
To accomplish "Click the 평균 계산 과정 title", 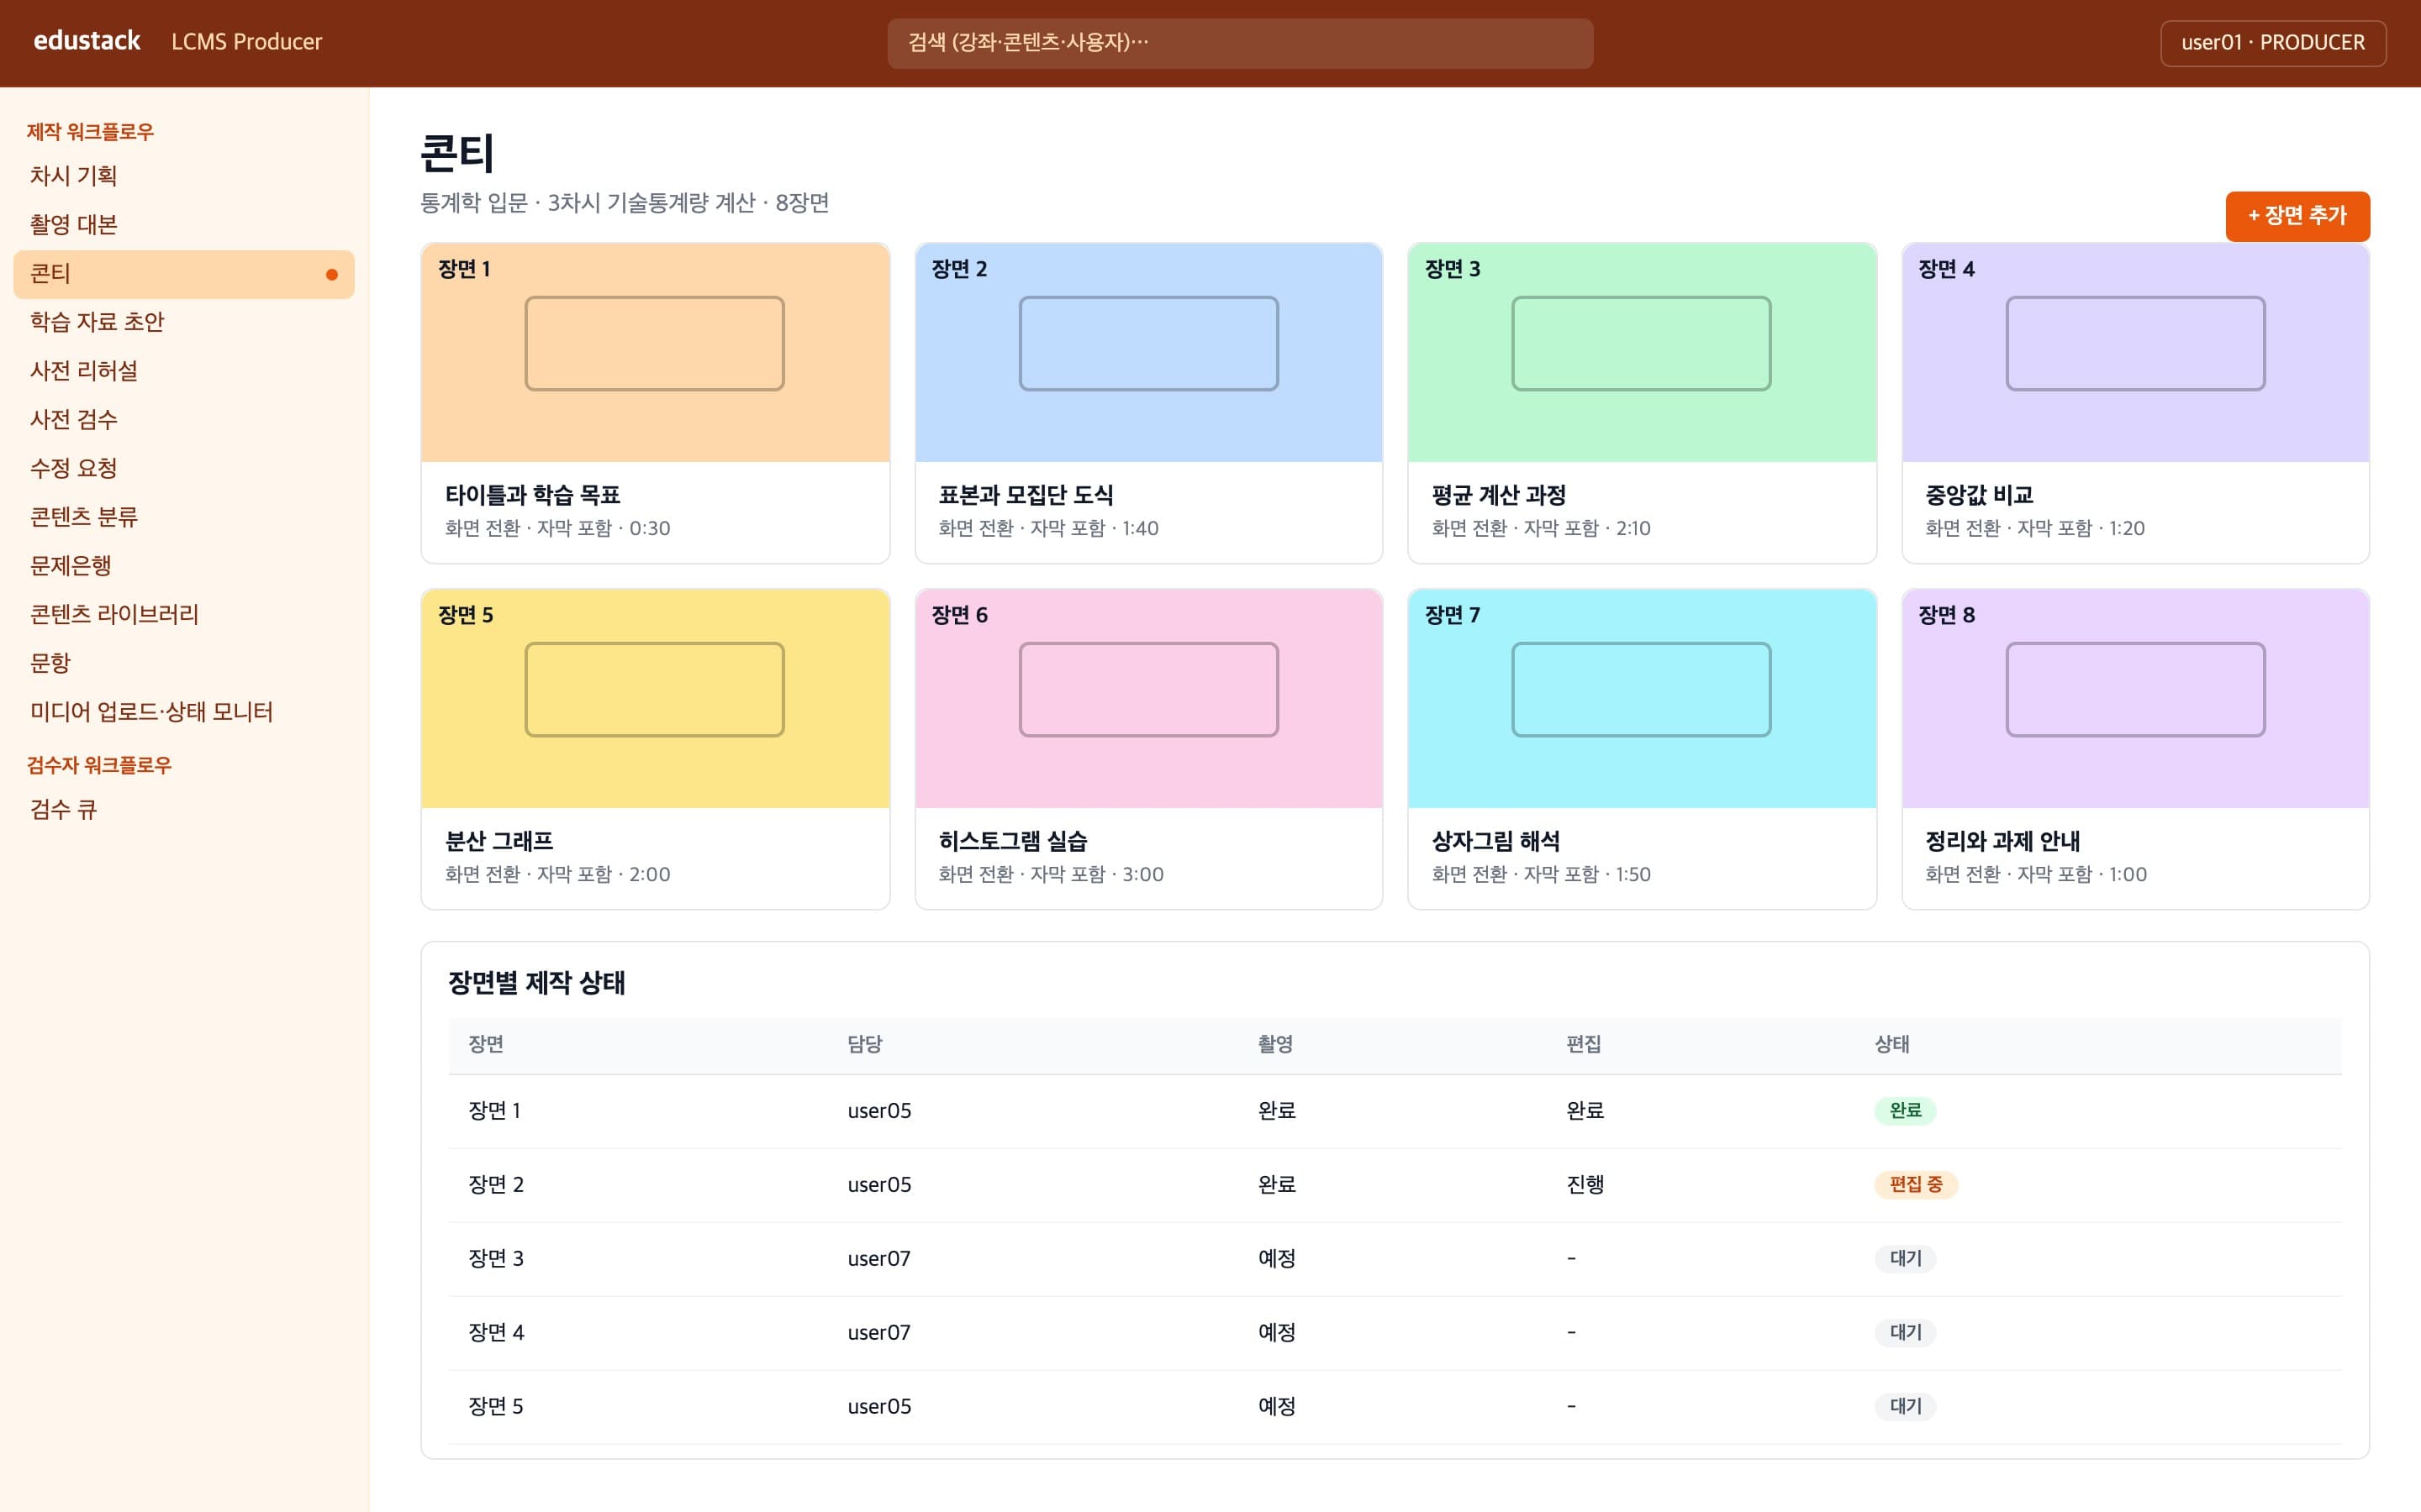I will point(1499,495).
